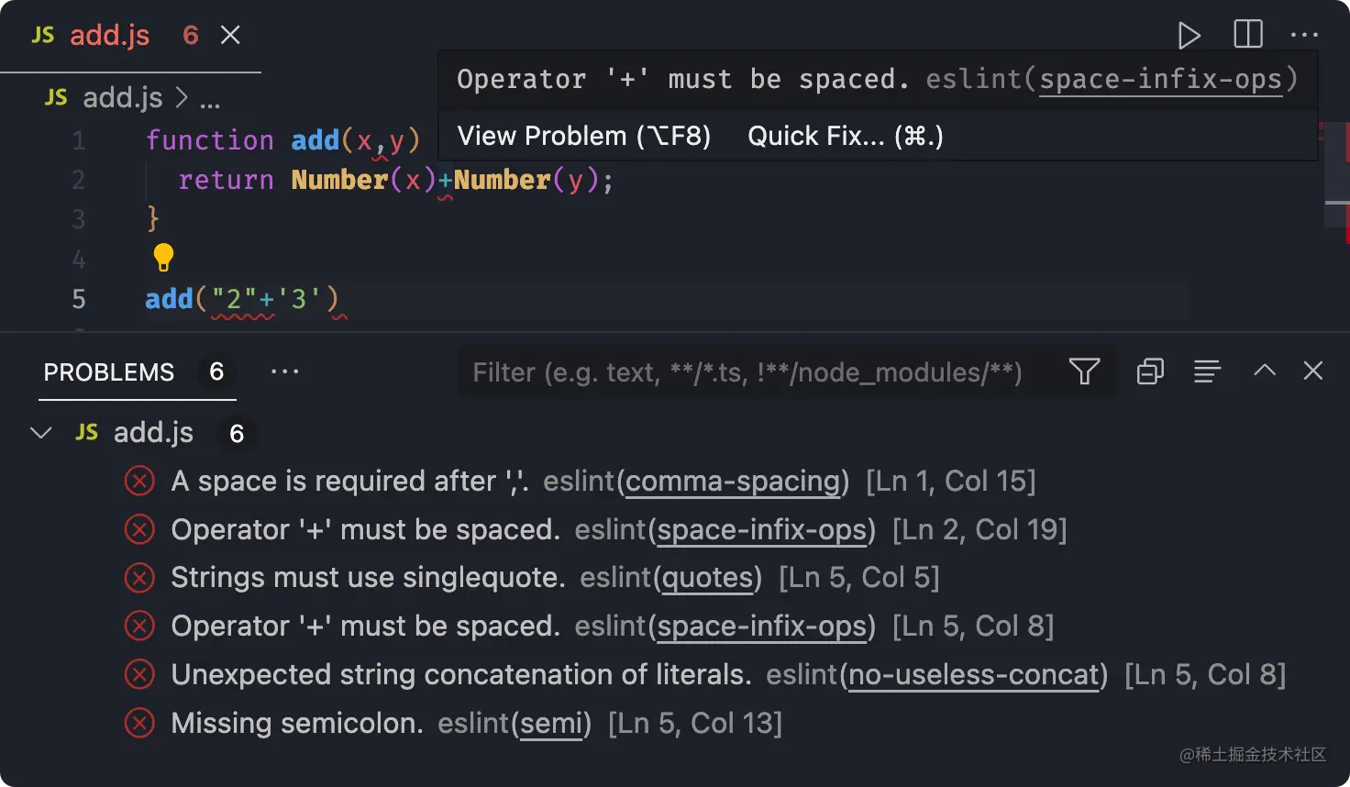Collapse the add.js problems group
Image resolution: width=1350 pixels, height=787 pixels.
point(41,433)
